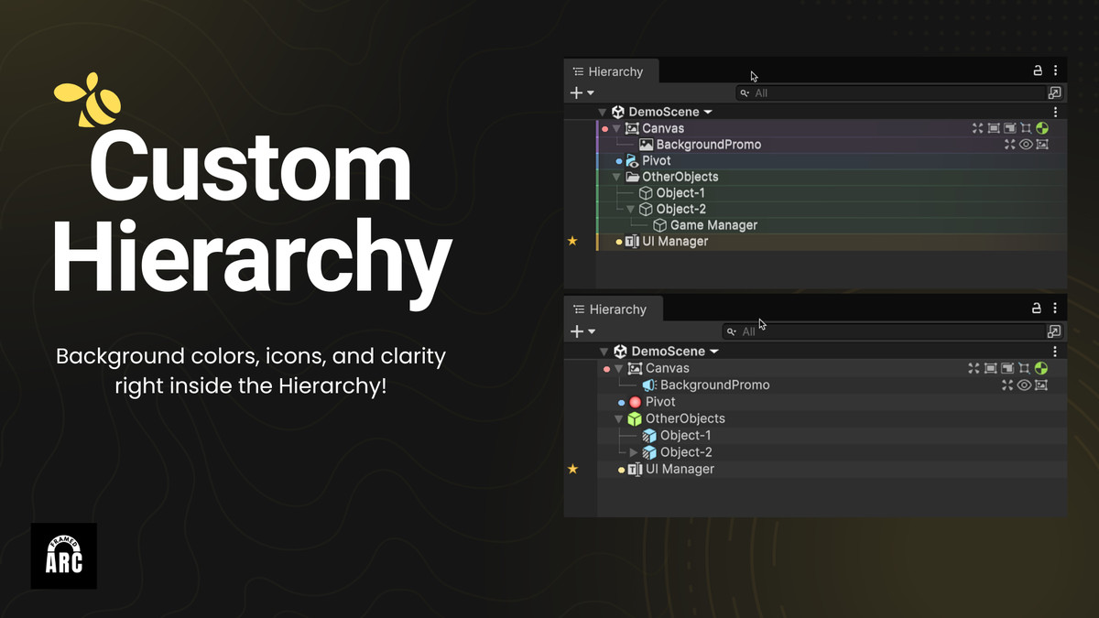Switch to the Hierarchy tab
Viewport: 1099px width, 618px height.
(611, 70)
